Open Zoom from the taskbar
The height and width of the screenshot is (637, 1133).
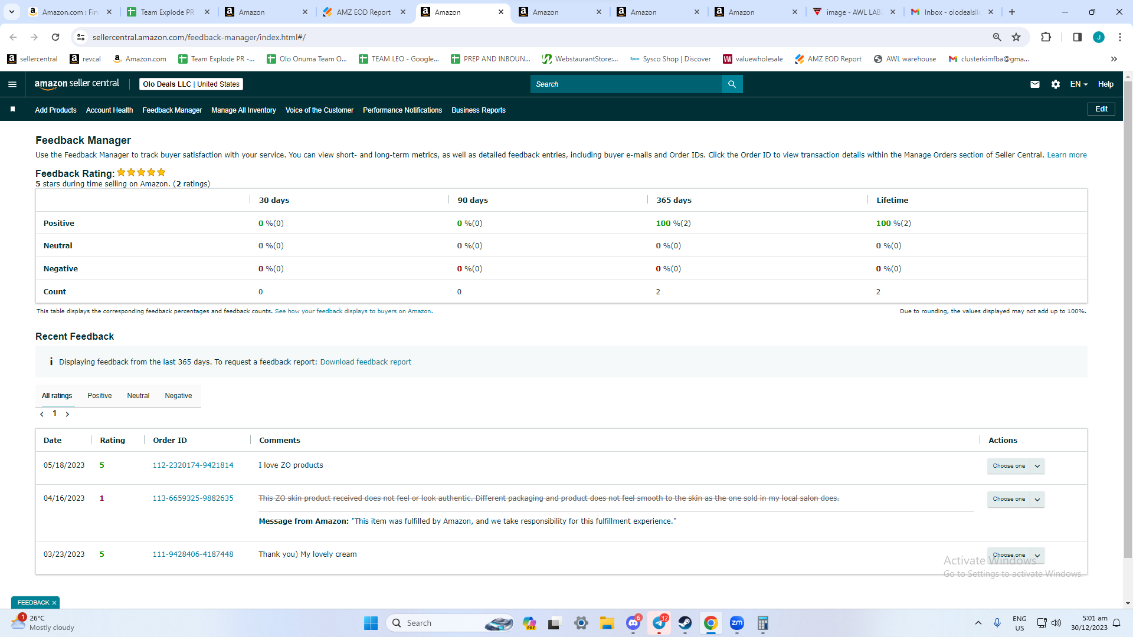point(736,623)
